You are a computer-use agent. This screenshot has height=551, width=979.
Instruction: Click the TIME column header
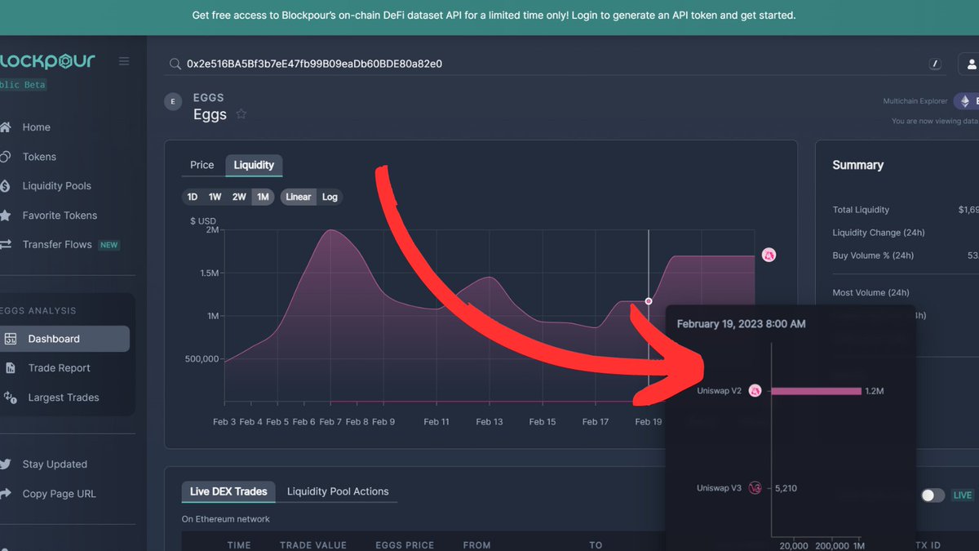[239, 545]
